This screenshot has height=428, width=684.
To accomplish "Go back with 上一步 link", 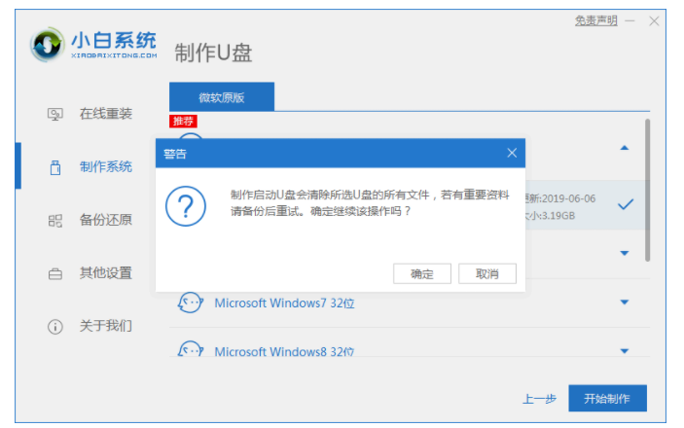I will (540, 399).
